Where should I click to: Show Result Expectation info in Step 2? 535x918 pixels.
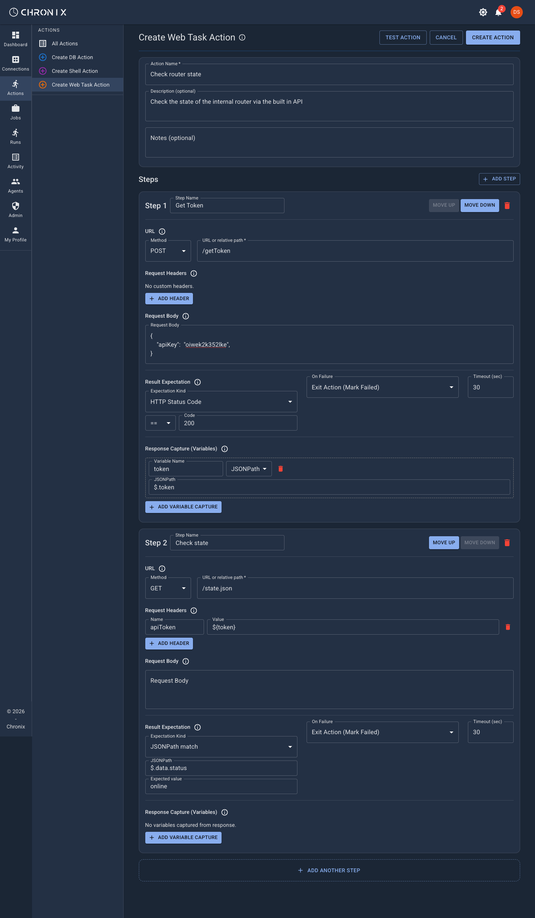[x=198, y=727]
